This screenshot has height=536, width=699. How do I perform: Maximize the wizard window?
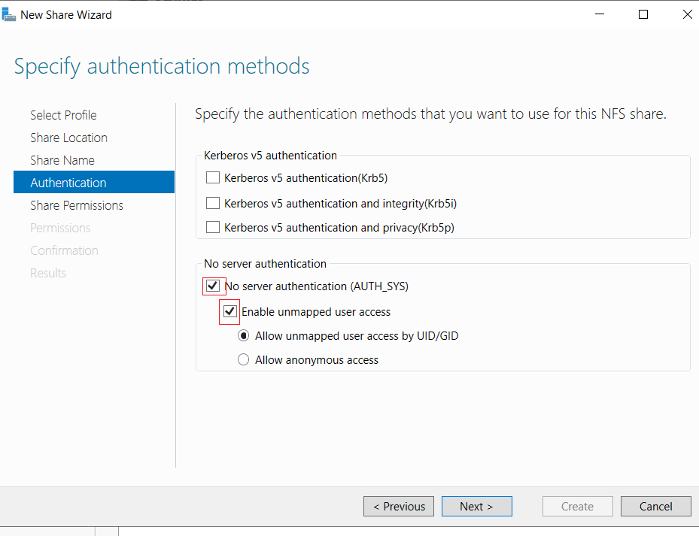click(643, 14)
